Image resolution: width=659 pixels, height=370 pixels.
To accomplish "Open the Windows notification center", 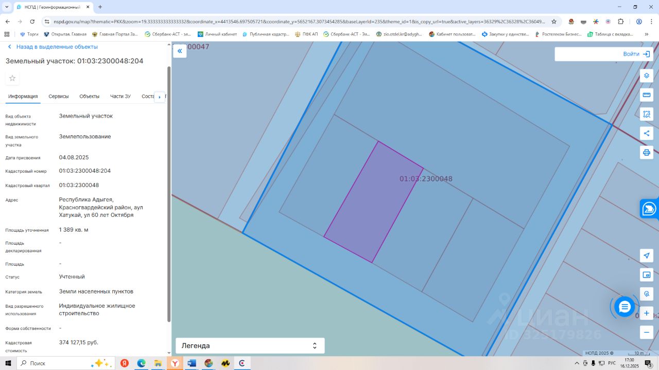I will pos(649,363).
